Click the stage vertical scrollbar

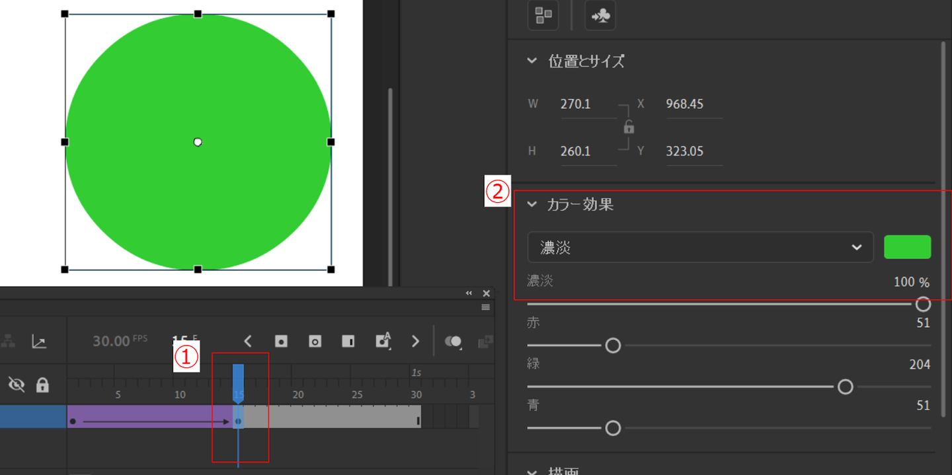(390, 188)
